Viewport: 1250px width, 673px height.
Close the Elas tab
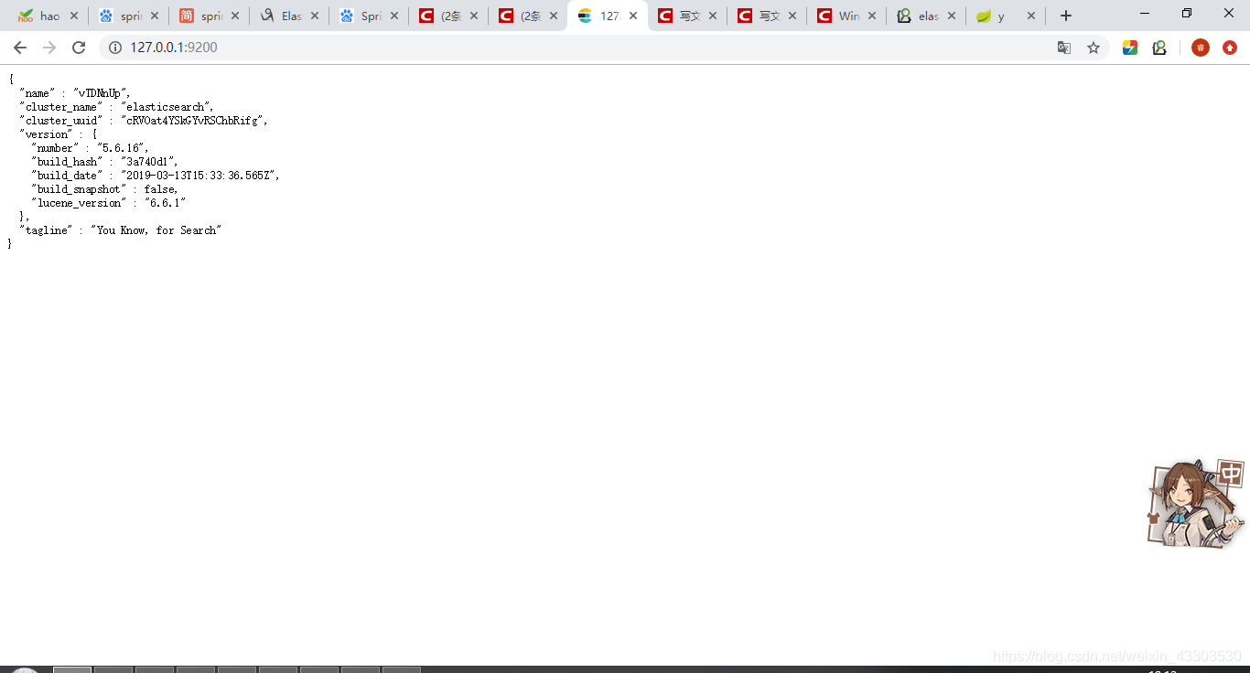tap(315, 16)
